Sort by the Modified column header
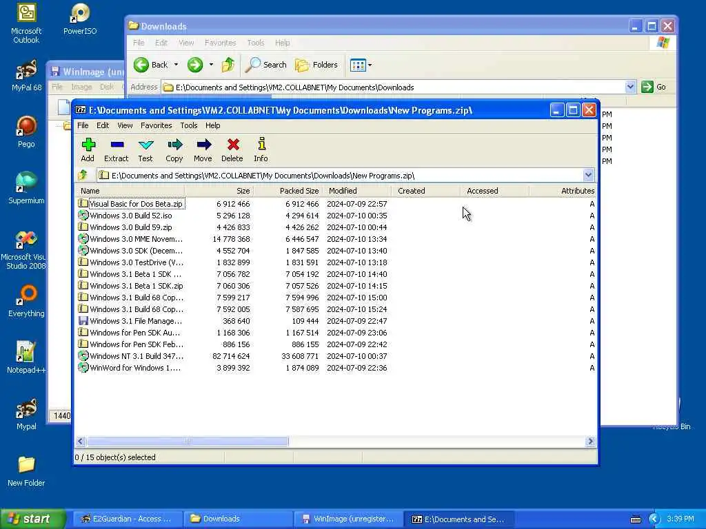This screenshot has height=529, width=706. 357,191
